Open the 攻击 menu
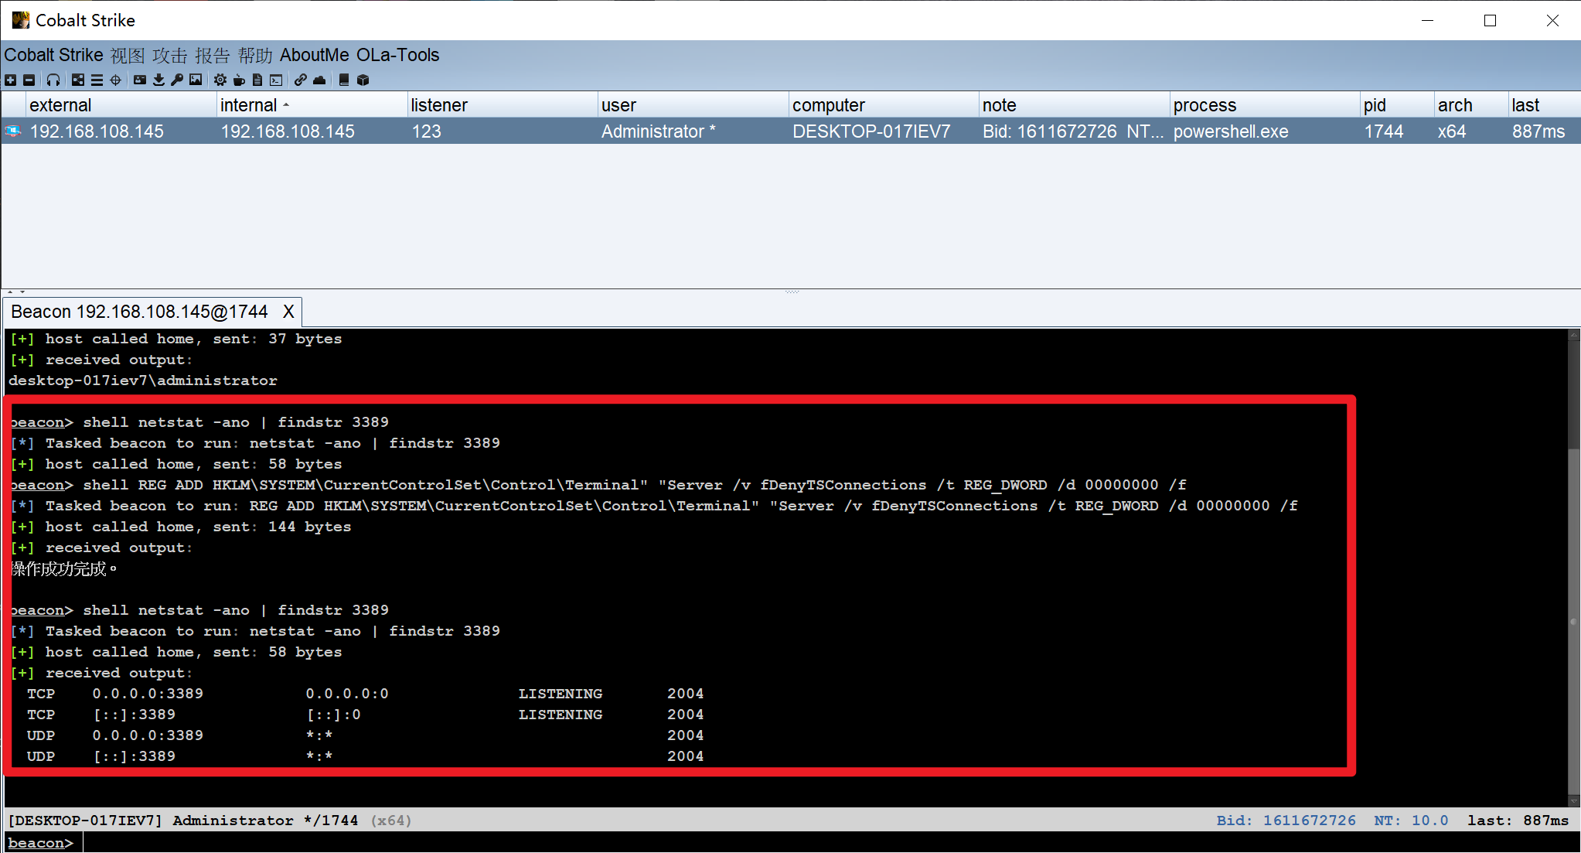This screenshot has height=853, width=1581. tap(170, 55)
